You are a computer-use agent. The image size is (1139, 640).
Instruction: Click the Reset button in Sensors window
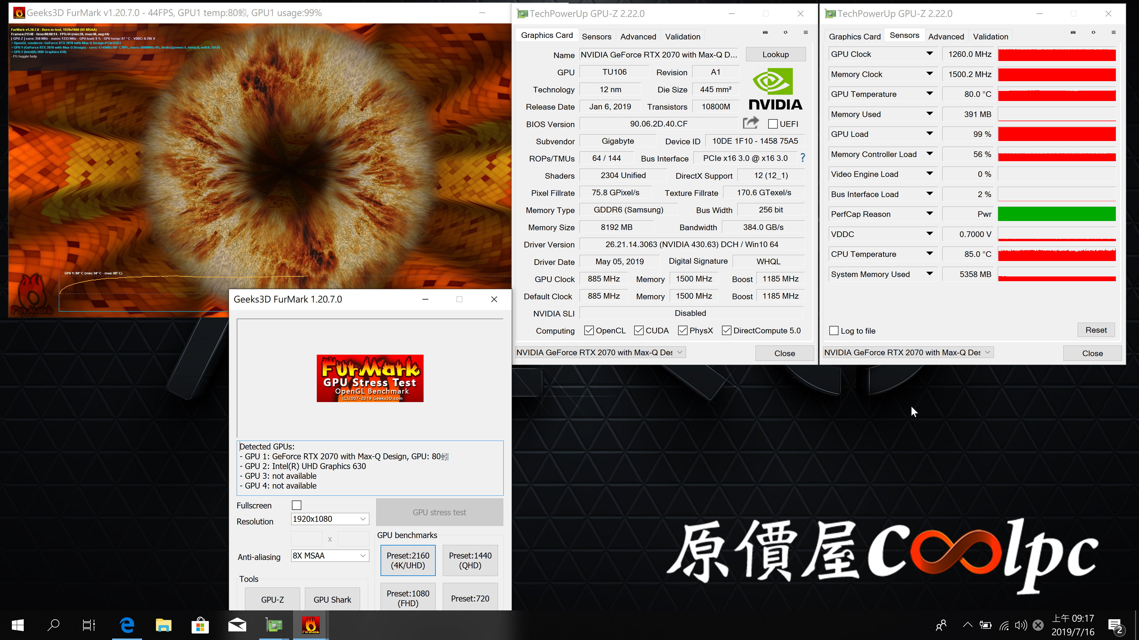[1096, 330]
